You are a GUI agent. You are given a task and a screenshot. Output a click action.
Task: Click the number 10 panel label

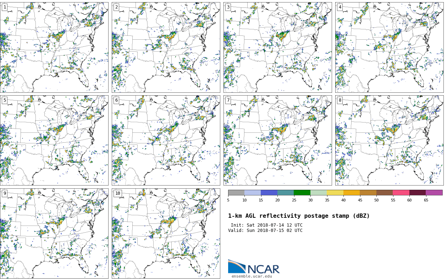(x=117, y=193)
